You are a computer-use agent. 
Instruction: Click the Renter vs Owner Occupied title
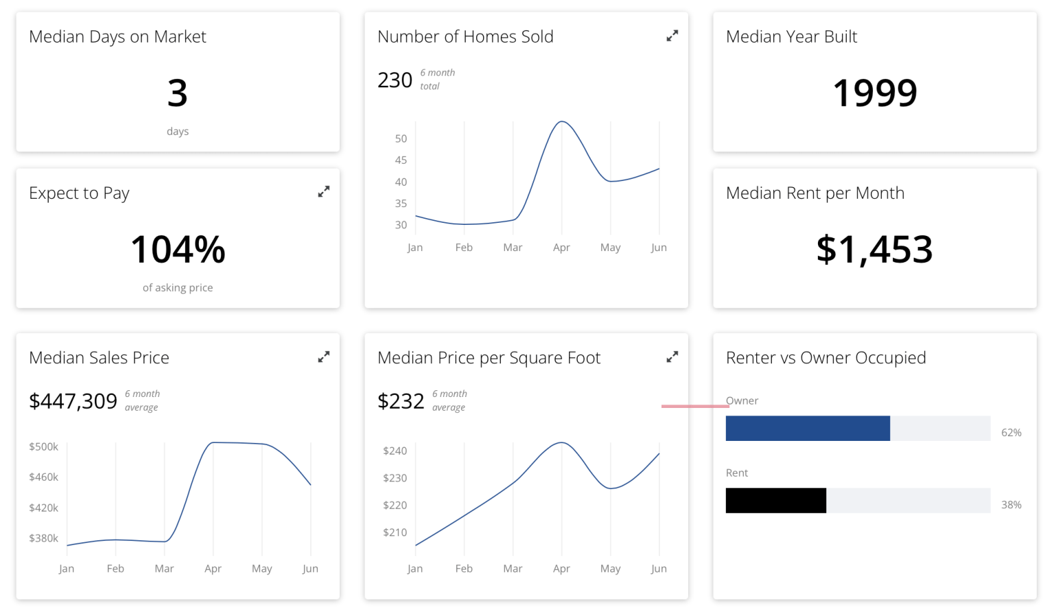coord(826,358)
